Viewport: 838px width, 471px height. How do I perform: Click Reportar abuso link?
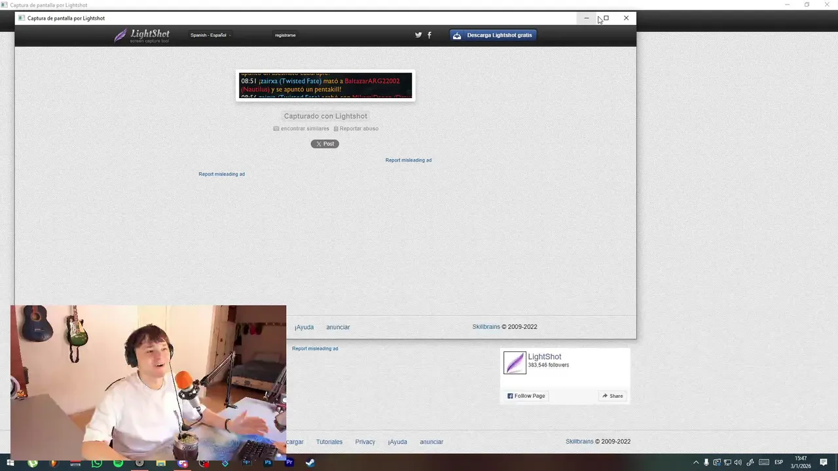[356, 129]
